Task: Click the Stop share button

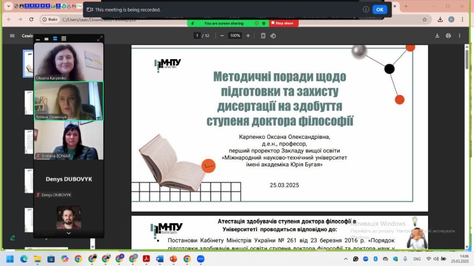Action: tap(282, 23)
